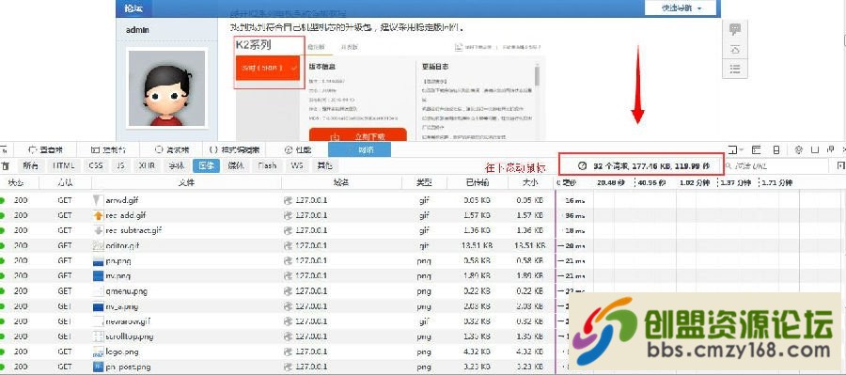This screenshot has height=375, width=846.
Task: Sort by the Method column header
Action: coord(65,183)
